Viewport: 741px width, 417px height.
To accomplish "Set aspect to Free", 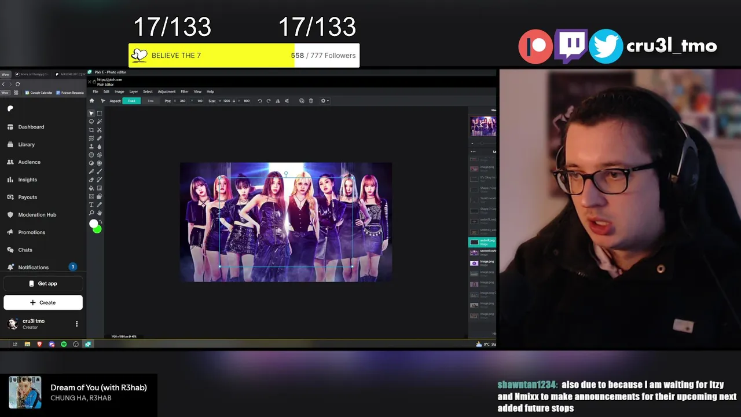I will [151, 101].
